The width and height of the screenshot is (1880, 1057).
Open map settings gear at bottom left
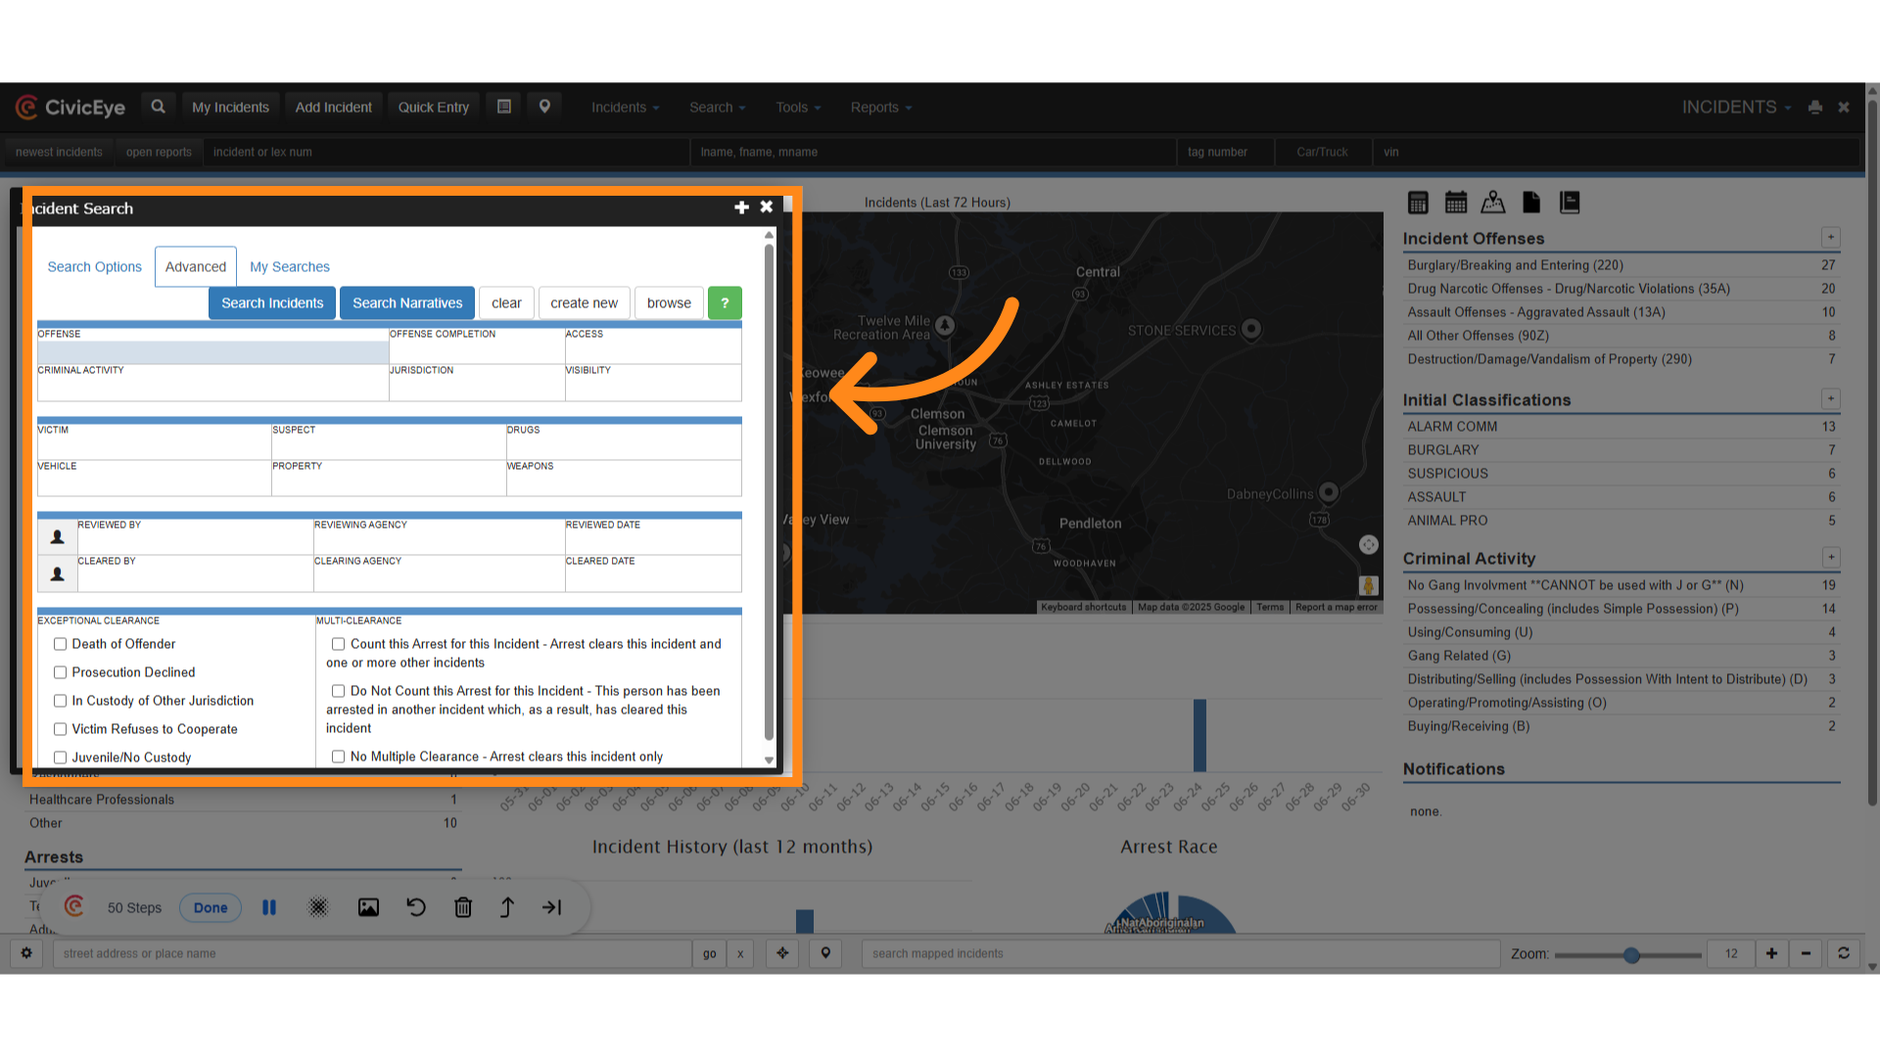[26, 953]
